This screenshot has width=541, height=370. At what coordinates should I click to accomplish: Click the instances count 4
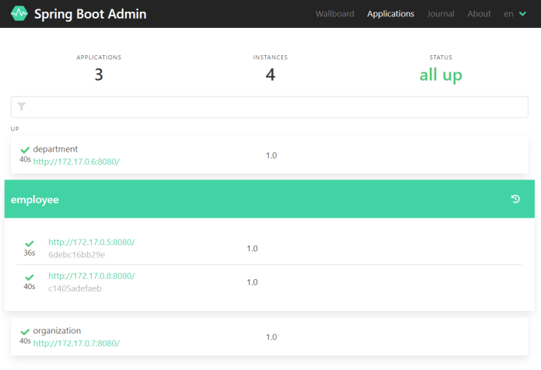(x=270, y=75)
